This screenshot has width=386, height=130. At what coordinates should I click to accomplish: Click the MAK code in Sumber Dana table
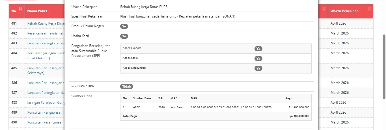[x=231, y=107]
